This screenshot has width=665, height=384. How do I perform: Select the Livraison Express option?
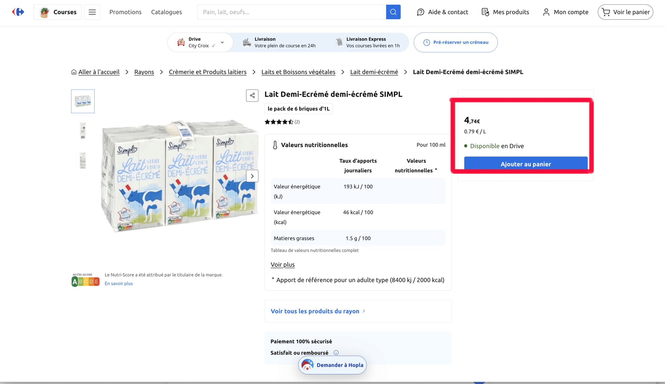pyautogui.click(x=368, y=42)
